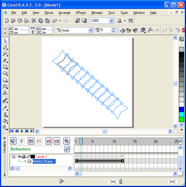Image resolution: width=186 pixels, height=187 pixels.
Task: Expand the color palette bottom arrow
Action: coord(181,125)
